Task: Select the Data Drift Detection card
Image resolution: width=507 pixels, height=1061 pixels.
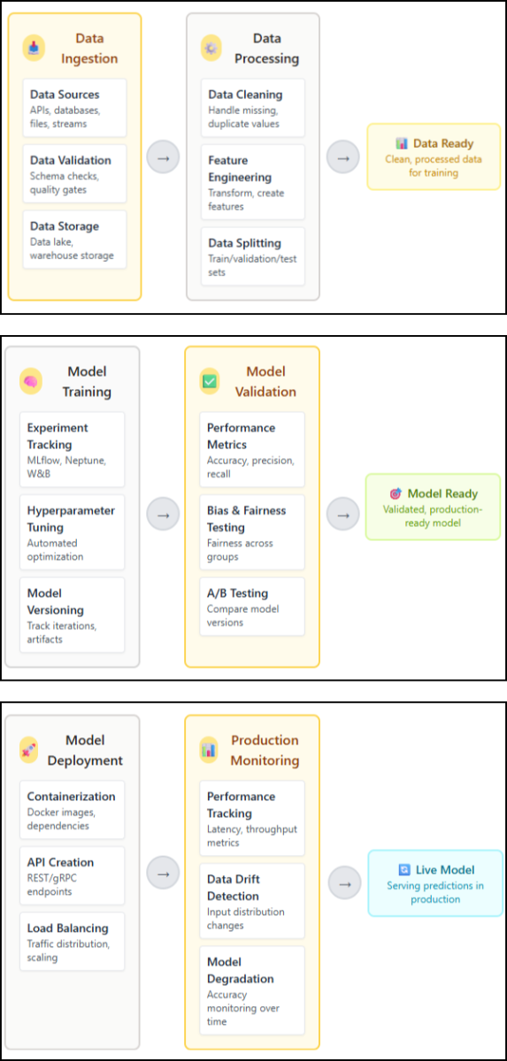Action: tap(252, 901)
